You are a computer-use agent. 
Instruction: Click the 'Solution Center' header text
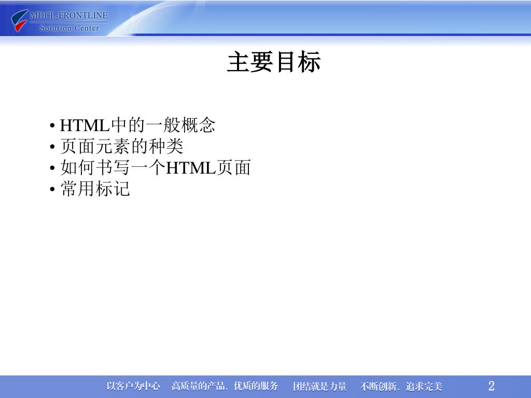69,28
